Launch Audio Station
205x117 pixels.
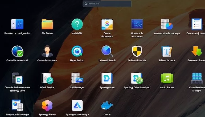coord(167,78)
